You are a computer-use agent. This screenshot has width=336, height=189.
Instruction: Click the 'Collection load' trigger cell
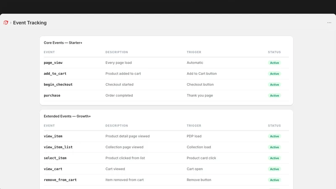(199, 147)
